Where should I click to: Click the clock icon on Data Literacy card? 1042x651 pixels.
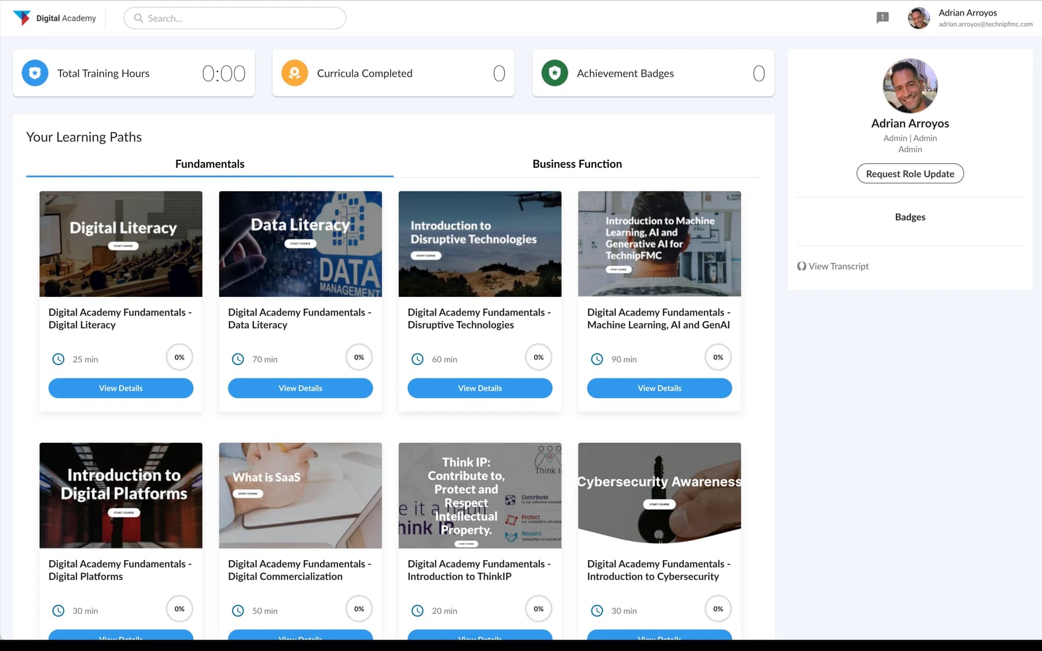tap(238, 359)
